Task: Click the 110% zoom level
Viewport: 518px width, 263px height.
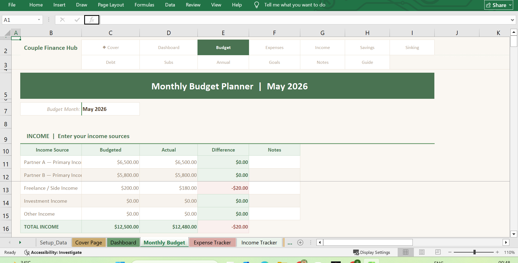Action: point(509,252)
